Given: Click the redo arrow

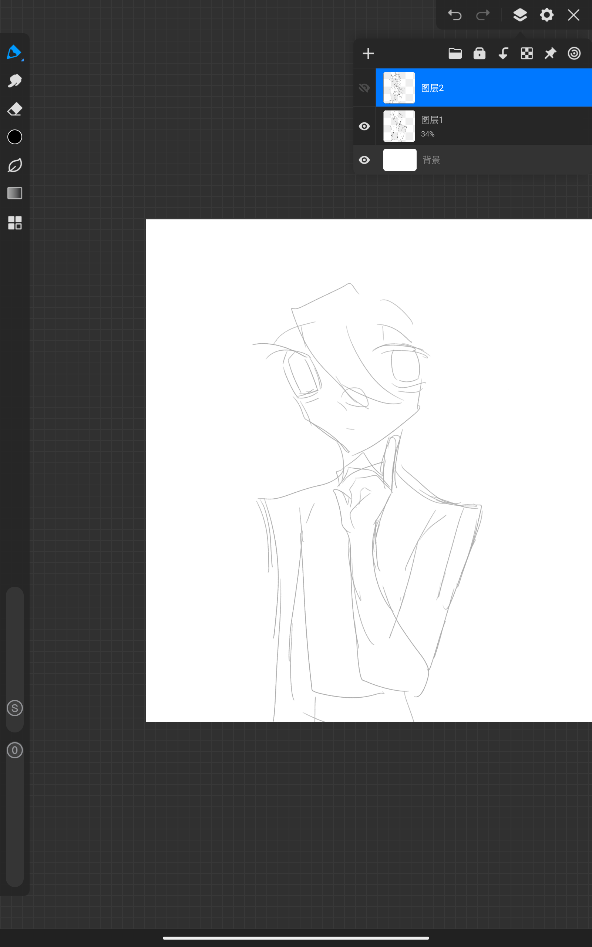Looking at the screenshot, I should pyautogui.click(x=482, y=15).
